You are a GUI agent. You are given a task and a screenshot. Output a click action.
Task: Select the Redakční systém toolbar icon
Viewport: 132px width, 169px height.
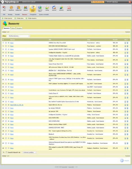[x=33, y=9]
